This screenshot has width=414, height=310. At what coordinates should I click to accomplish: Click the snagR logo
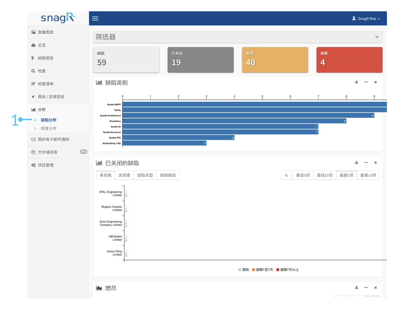tap(58, 18)
